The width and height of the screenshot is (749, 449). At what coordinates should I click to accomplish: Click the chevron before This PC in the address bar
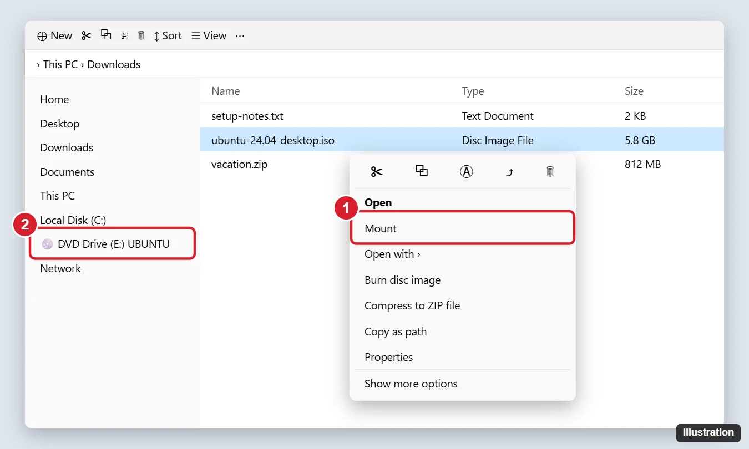point(38,65)
